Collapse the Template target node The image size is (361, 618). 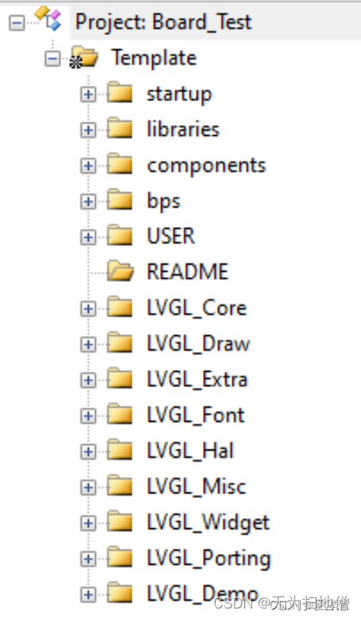click(52, 58)
